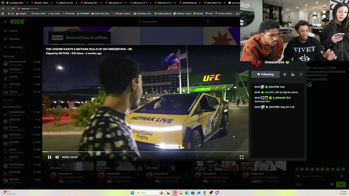The image size is (349, 196).
Task: Open the Chrome apps grid icon
Action: click(3, 13)
